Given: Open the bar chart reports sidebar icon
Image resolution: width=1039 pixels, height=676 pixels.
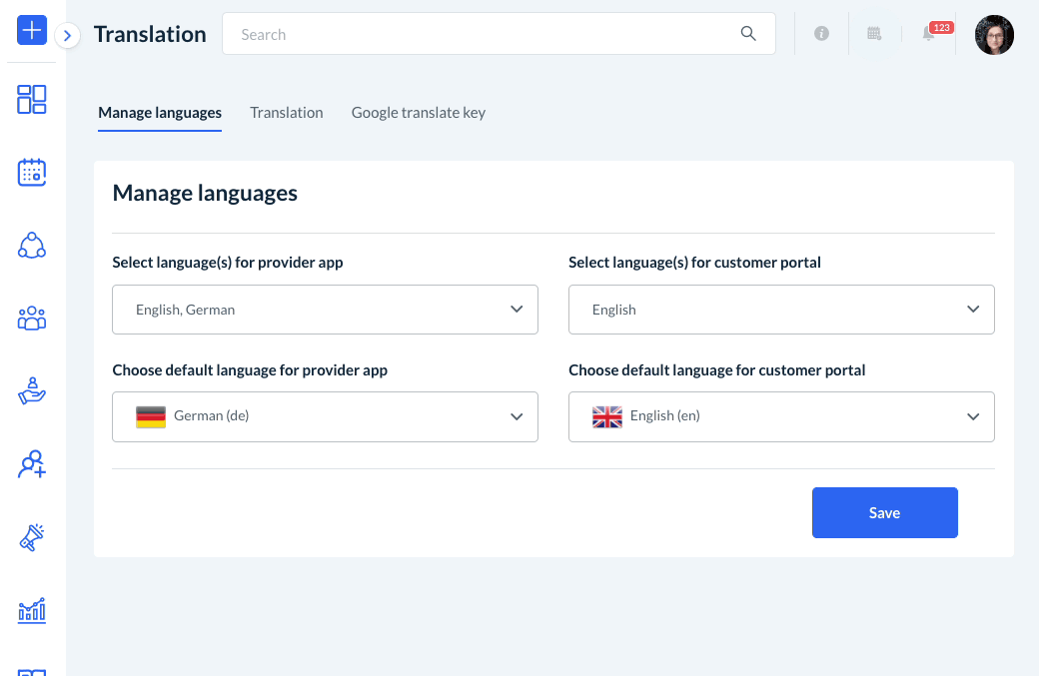Looking at the screenshot, I should (x=32, y=610).
